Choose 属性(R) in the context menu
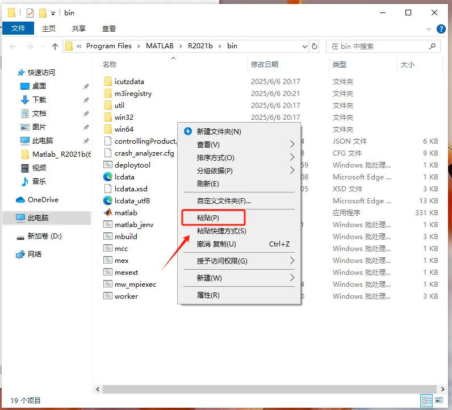452x410 pixels. (x=239, y=295)
